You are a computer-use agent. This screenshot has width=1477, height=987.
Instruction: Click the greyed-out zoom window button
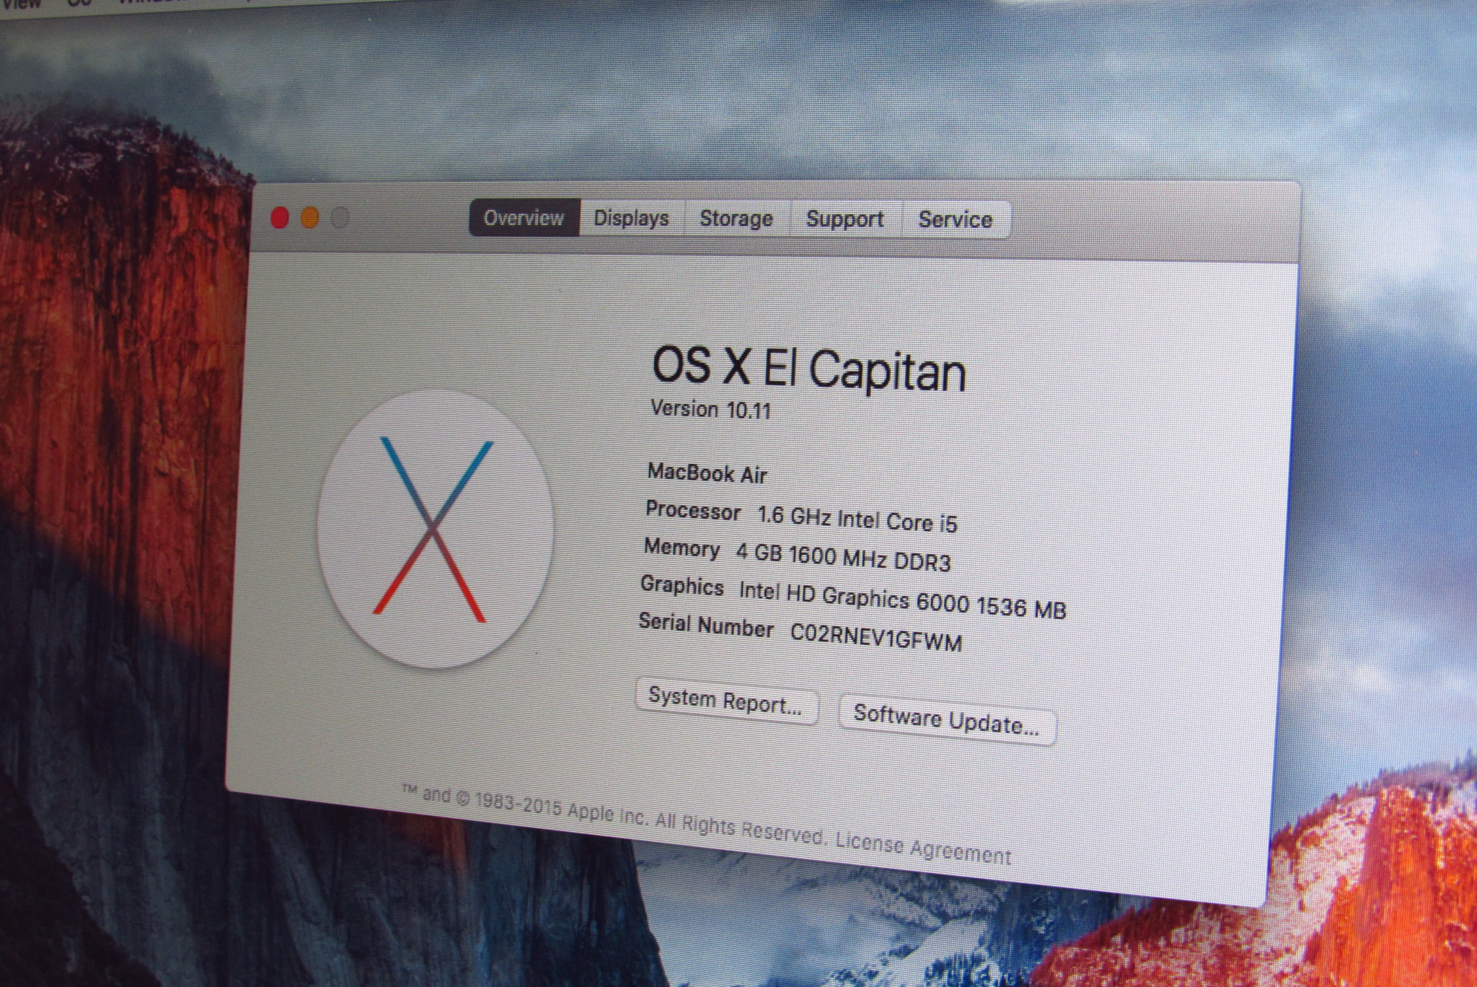340,217
